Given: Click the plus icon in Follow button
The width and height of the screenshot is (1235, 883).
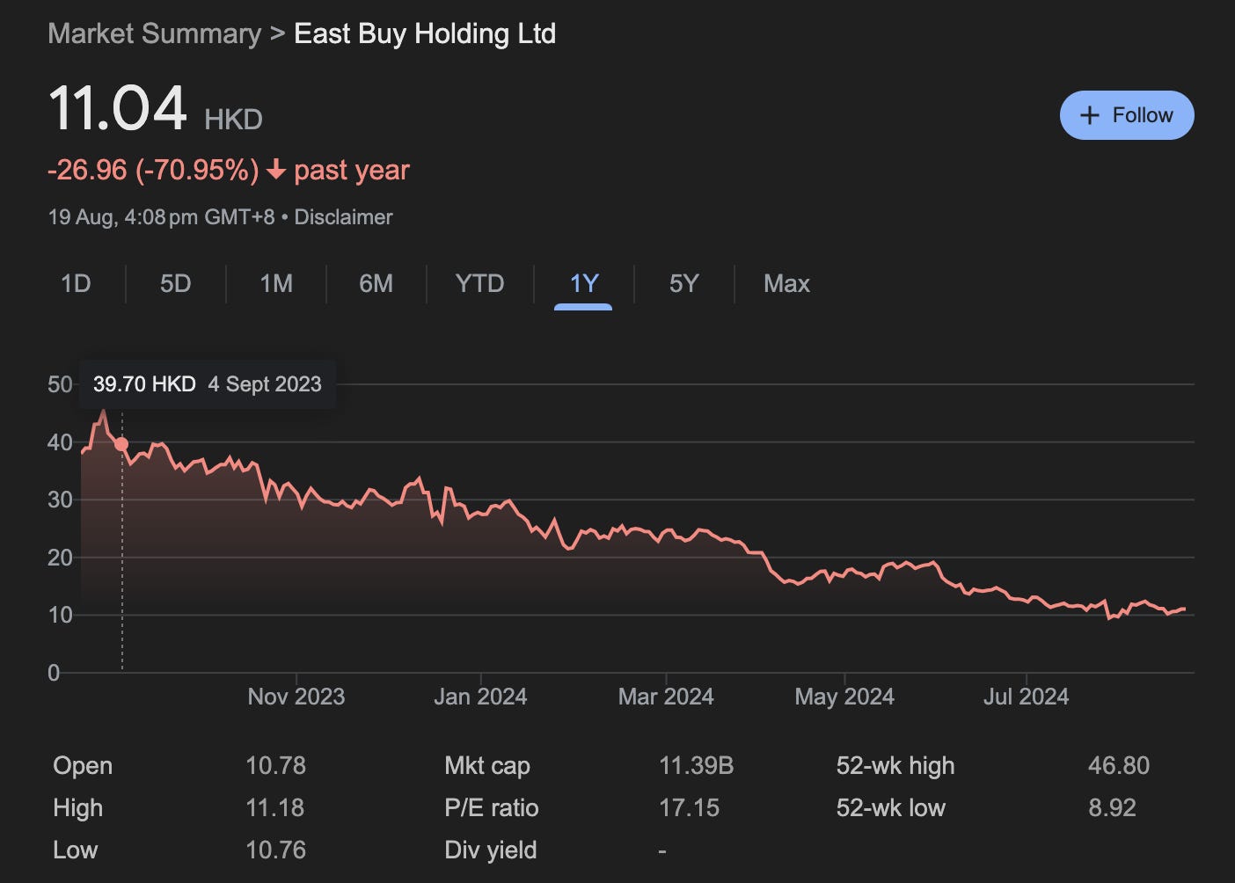Looking at the screenshot, I should point(1089,115).
